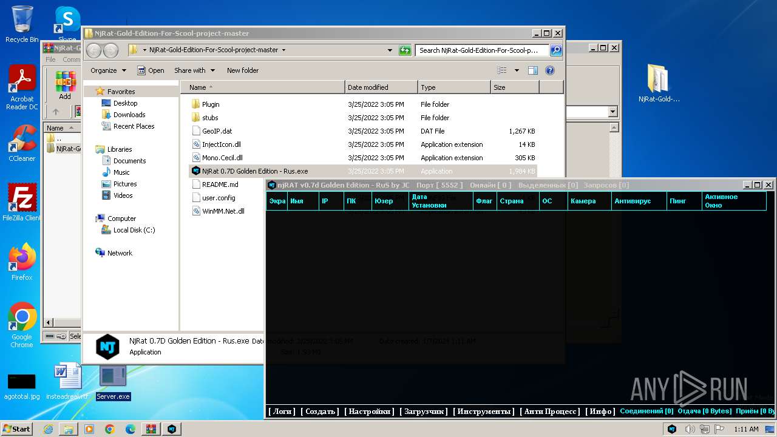
Task: Click the Windows Start button
Action: click(17, 429)
